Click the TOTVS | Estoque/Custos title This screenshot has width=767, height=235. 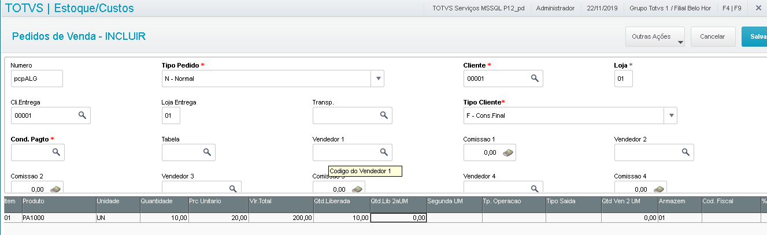click(x=69, y=8)
